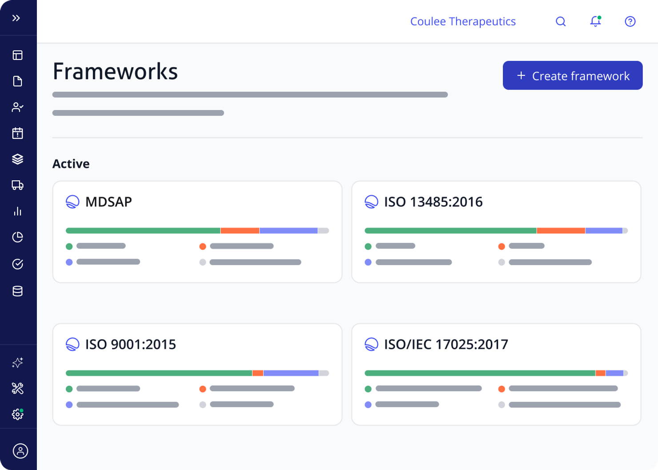Open the notifications bell

(595, 21)
